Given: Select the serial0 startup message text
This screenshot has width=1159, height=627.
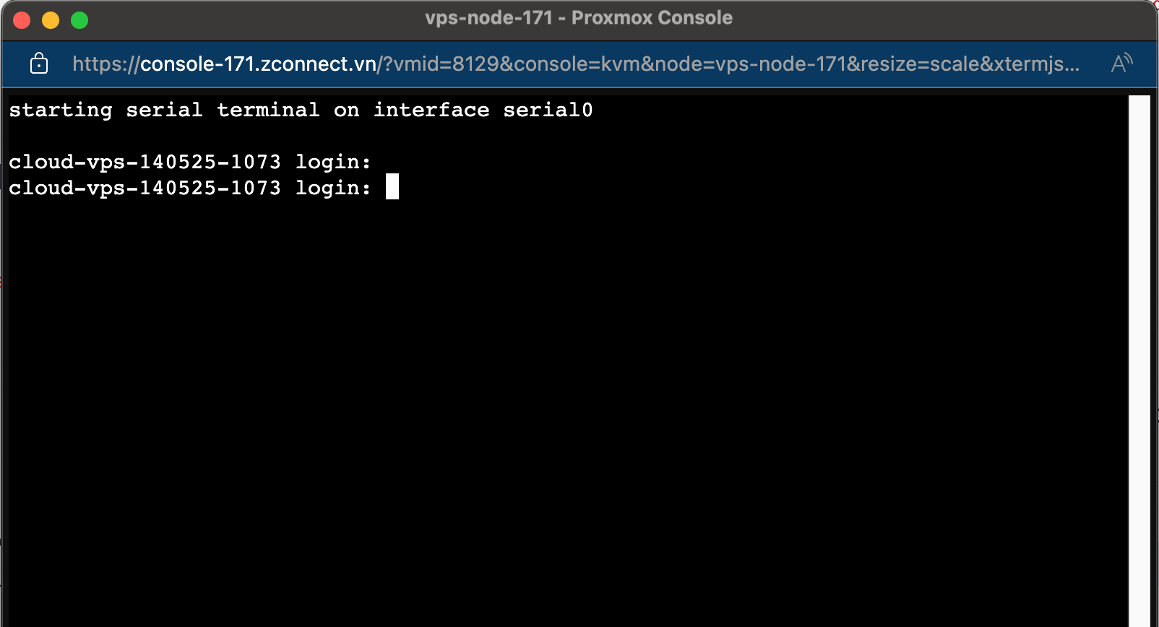Looking at the screenshot, I should (300, 110).
